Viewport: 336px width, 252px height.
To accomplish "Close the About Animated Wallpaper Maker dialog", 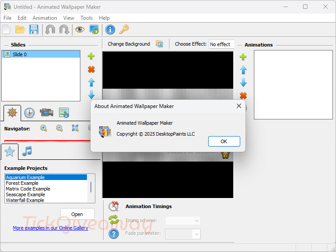I will 239,106.
